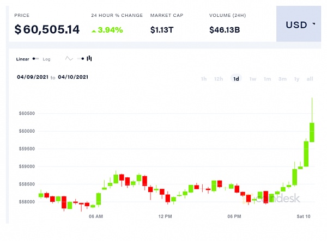Select the line chart icon
This screenshot has width=327, height=241.
click(69, 59)
